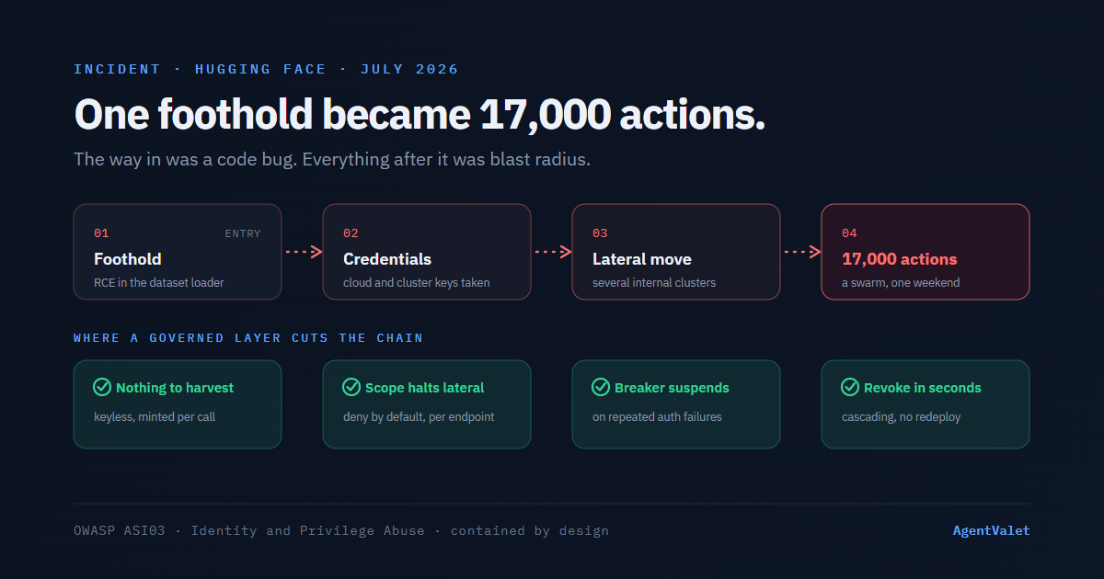The image size is (1104, 579).
Task: Click the dashed arrow between Foothold and Credentials
Action: coord(304,252)
